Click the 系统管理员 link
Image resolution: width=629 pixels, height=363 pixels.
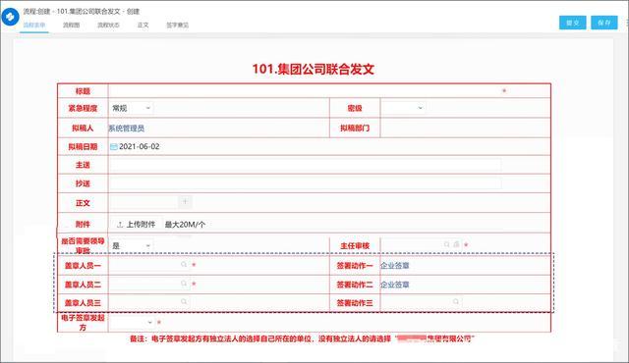127,129
